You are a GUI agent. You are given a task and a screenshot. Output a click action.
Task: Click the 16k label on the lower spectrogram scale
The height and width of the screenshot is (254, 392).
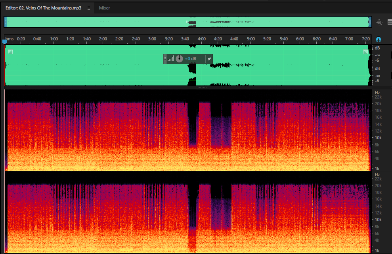[x=378, y=199]
